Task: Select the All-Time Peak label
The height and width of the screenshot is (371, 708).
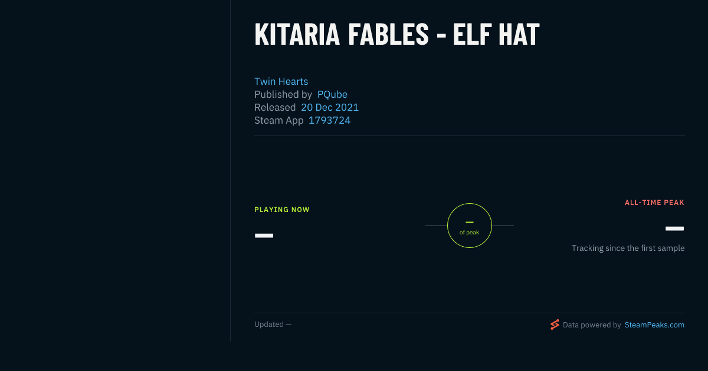Action: (654, 203)
